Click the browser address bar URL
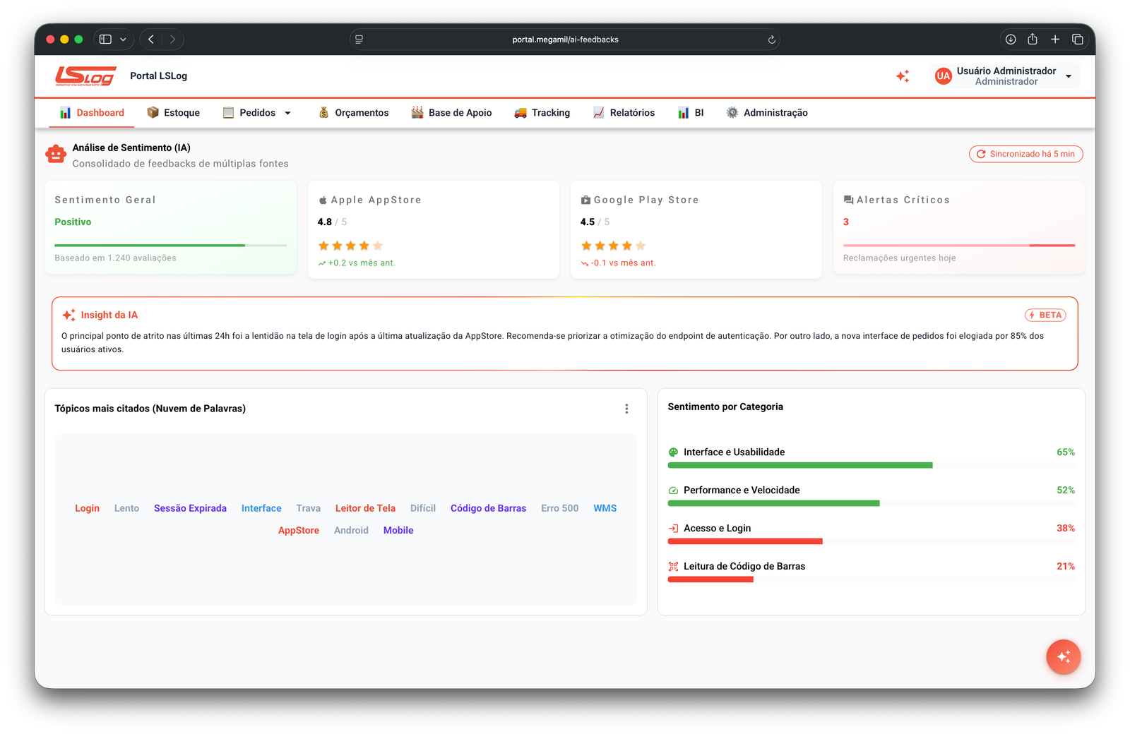This screenshot has width=1130, height=734. (565, 40)
